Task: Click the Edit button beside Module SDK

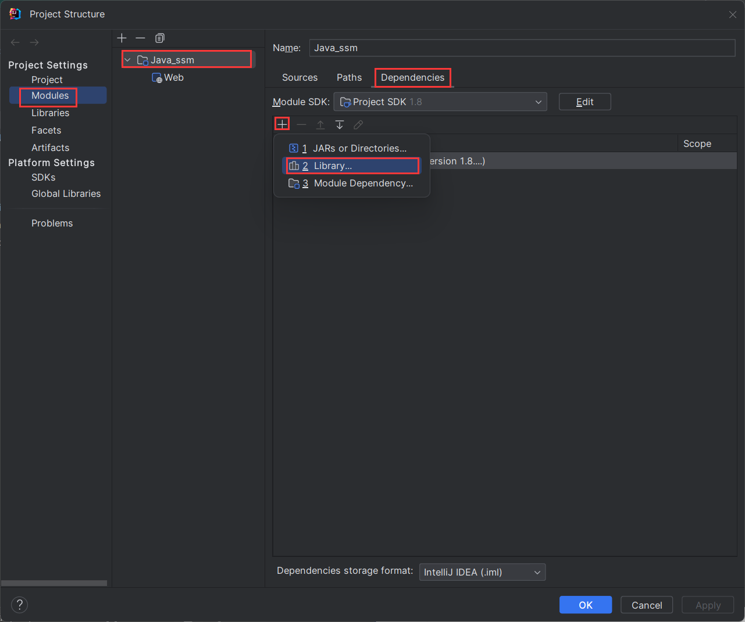Action: [584, 102]
